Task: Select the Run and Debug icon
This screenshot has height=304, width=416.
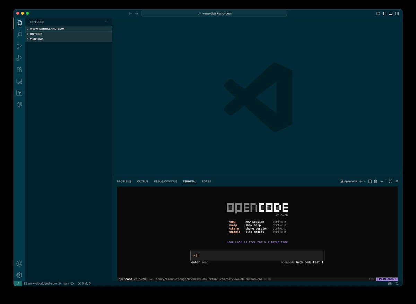Action: 19,58
